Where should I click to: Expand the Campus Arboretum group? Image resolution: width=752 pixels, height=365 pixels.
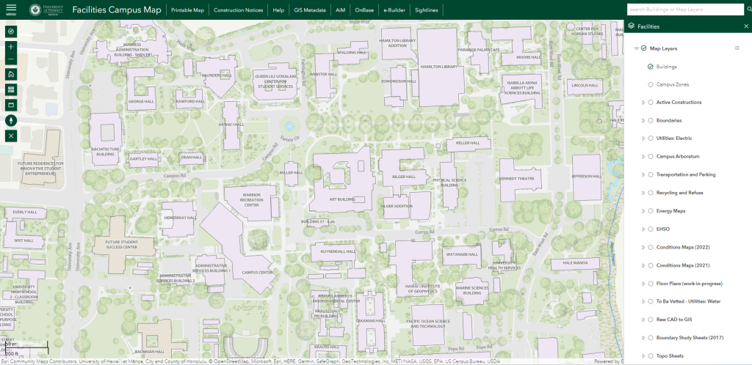tap(643, 156)
